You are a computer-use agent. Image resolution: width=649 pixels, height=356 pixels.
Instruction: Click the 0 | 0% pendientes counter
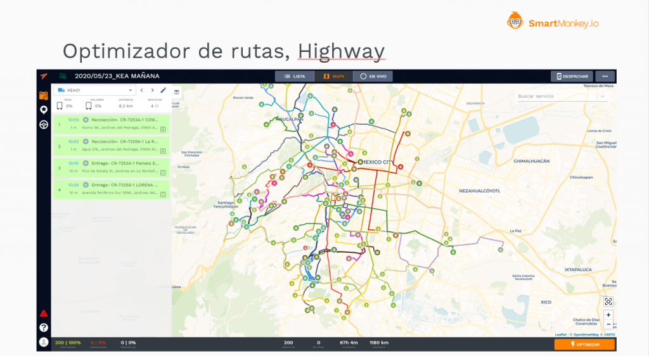pos(128,343)
